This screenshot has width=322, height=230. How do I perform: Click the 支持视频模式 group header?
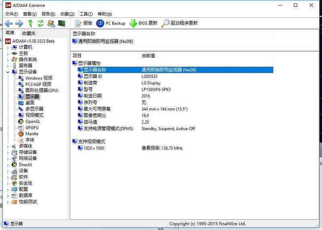pos(89,142)
